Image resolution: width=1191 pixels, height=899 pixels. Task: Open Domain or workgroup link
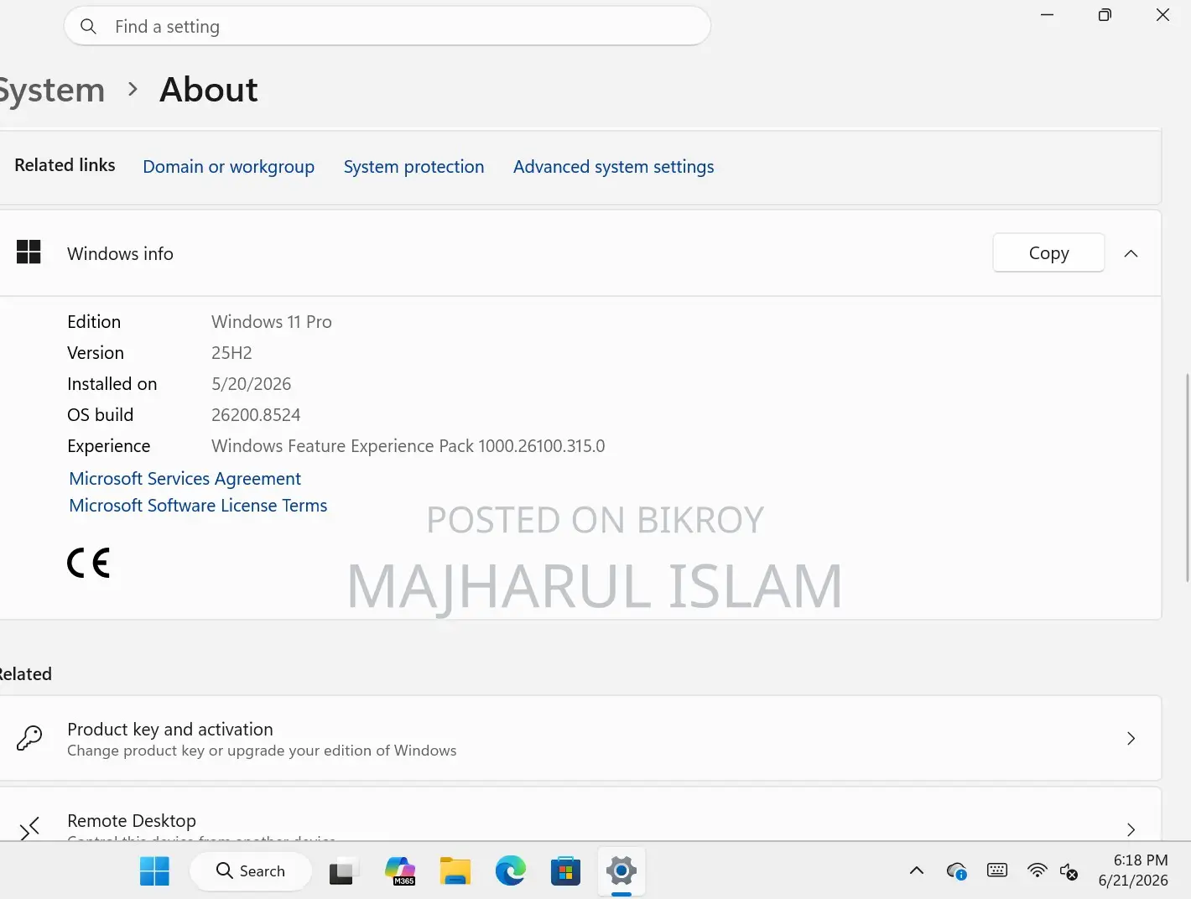pyautogui.click(x=228, y=167)
